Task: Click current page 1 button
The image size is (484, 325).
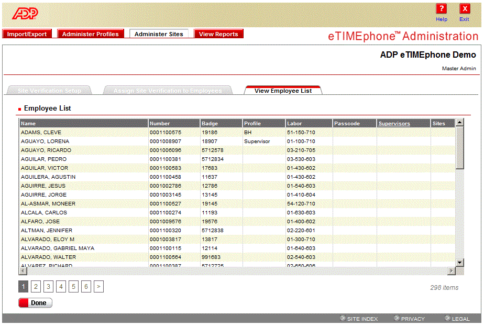Action: click(x=23, y=286)
